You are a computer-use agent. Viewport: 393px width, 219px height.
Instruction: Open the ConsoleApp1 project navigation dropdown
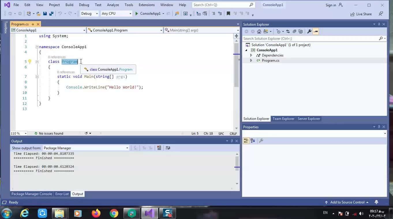[48, 30]
